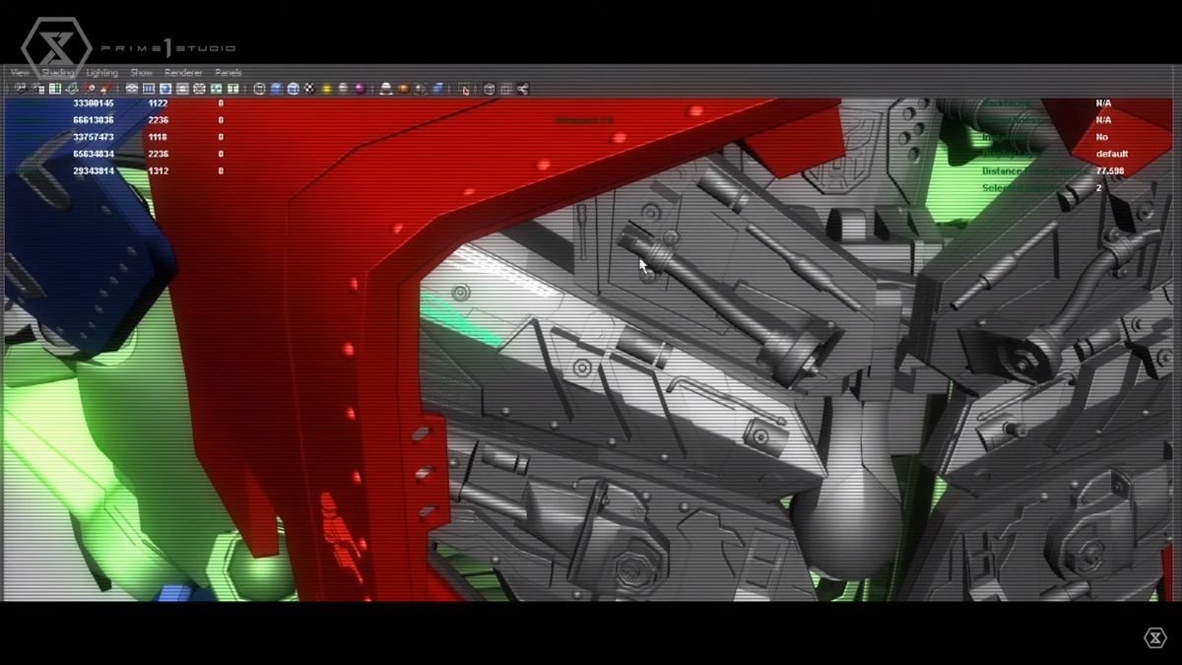Viewport: 1182px width, 665px height.
Task: Switch to wireframe cube display icon
Action: click(x=259, y=89)
